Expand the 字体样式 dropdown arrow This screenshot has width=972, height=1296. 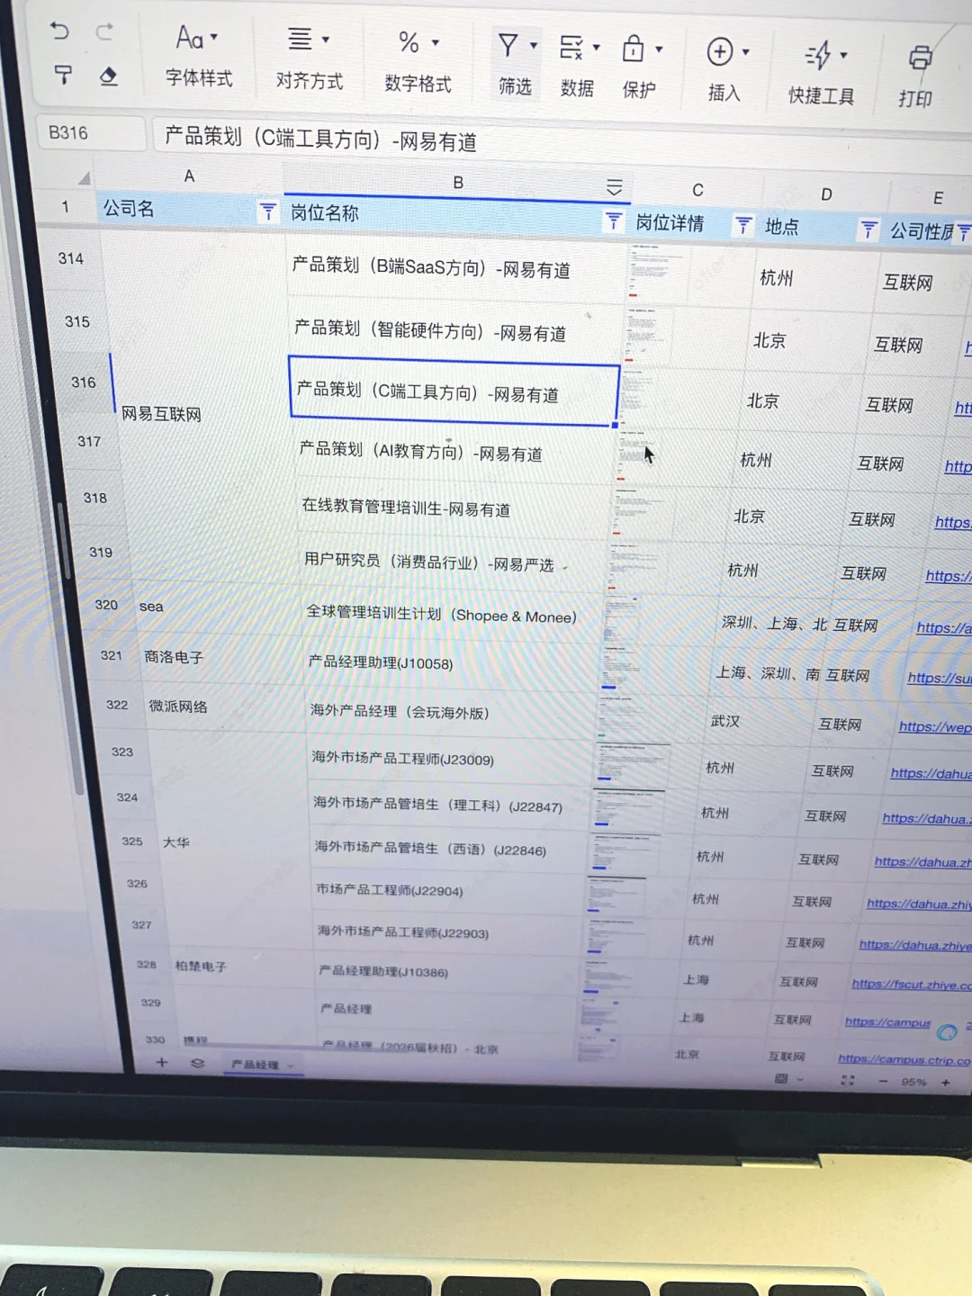point(214,38)
